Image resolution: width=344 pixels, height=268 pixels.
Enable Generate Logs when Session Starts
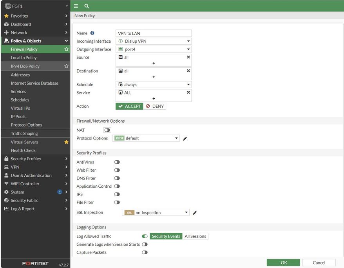(x=145, y=244)
